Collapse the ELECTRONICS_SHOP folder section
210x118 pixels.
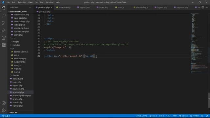(x=18, y=12)
